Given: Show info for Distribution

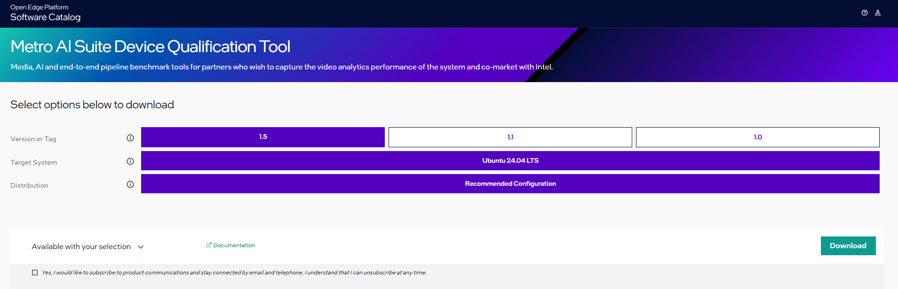Looking at the screenshot, I should [130, 184].
